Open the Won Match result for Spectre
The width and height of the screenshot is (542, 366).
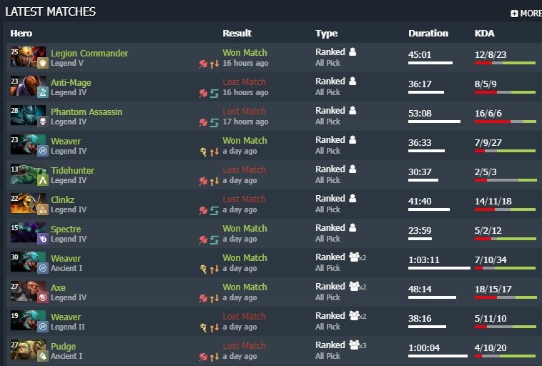(x=245, y=228)
